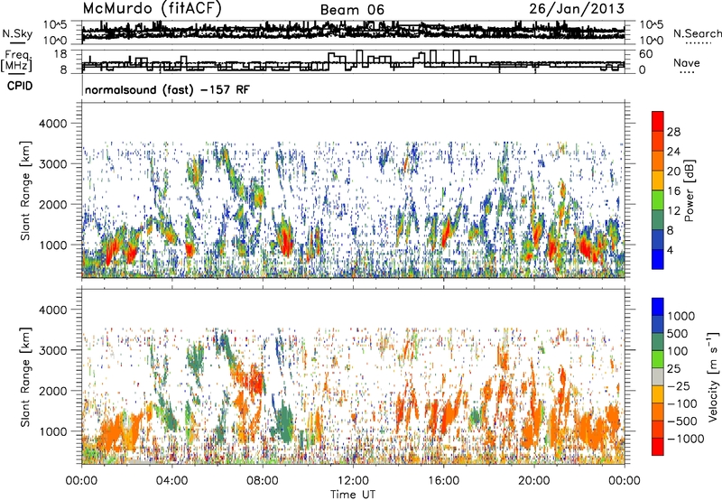Click the '-25' velocity colorbar tick label
Image resolution: width=722 pixels, height=500 pixels.
(x=679, y=386)
